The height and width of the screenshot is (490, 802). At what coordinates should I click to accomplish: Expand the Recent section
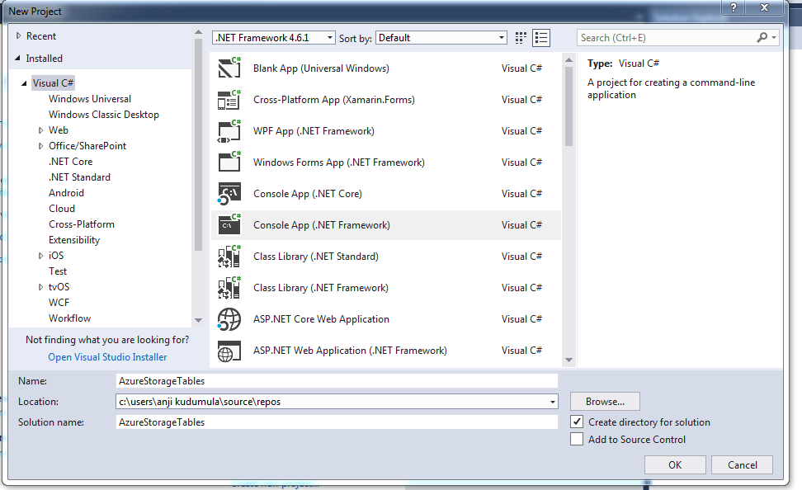tap(18, 35)
